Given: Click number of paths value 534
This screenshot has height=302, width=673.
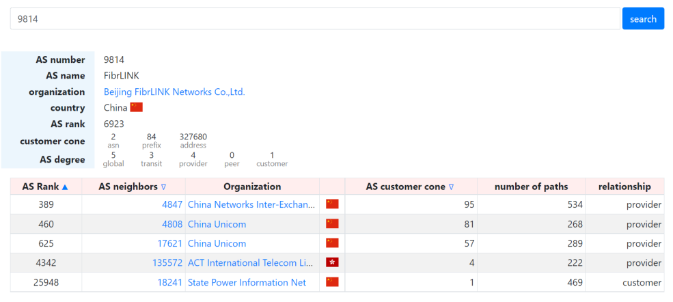Looking at the screenshot, I should [x=575, y=204].
